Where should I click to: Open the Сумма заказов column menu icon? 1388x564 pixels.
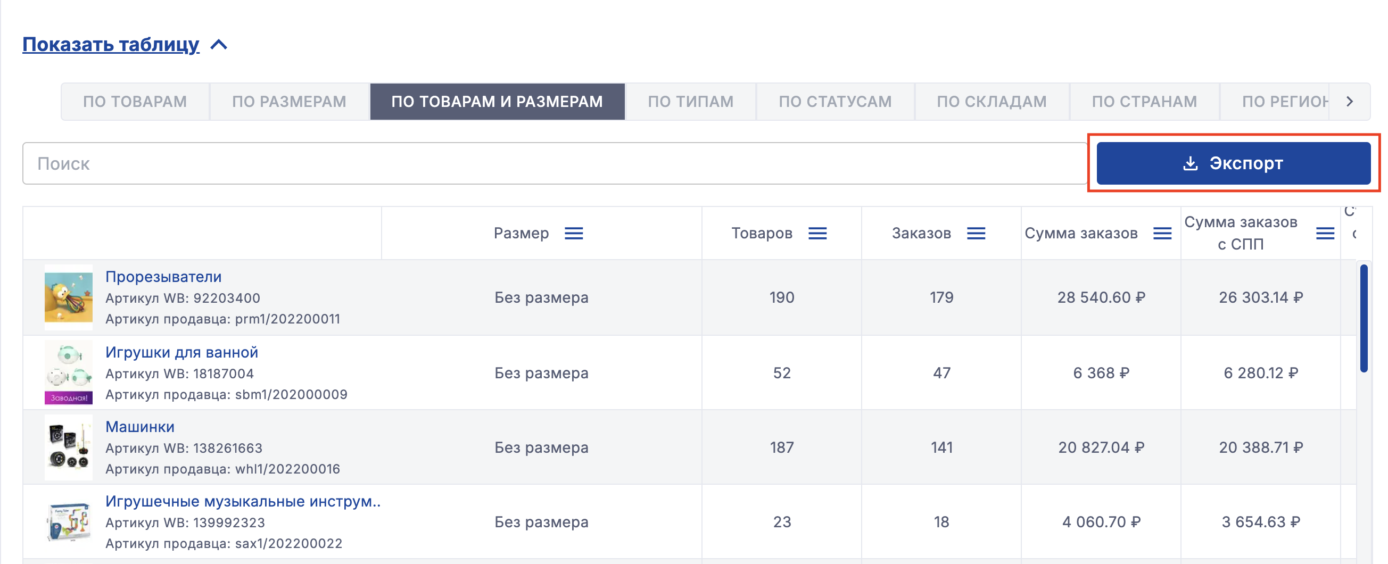point(1162,233)
